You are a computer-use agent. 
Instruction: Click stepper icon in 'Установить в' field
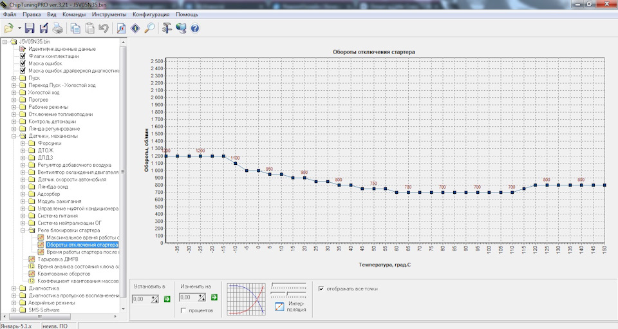(x=154, y=299)
